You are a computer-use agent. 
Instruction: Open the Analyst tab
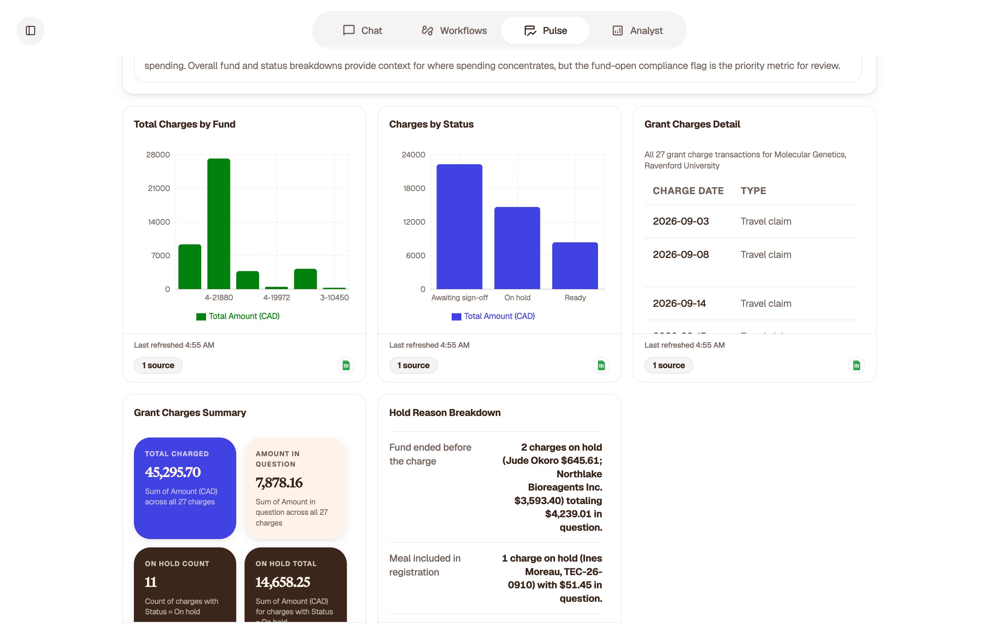637,31
